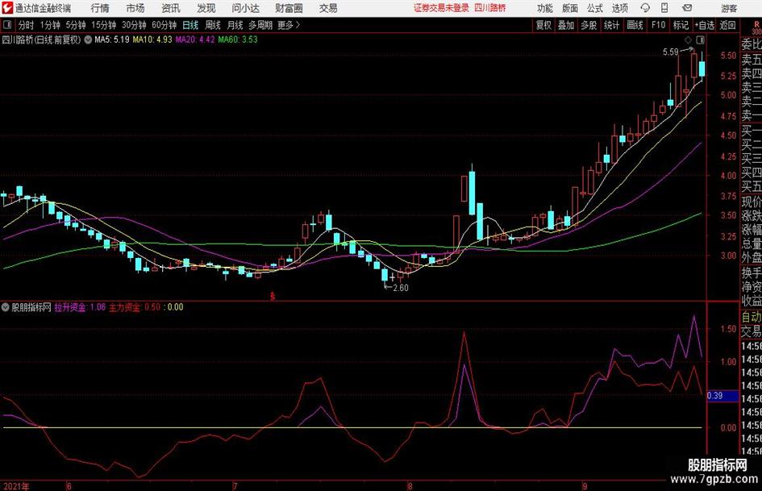Click the 返回 back button
This screenshot has width=762, height=491.
[x=727, y=25]
